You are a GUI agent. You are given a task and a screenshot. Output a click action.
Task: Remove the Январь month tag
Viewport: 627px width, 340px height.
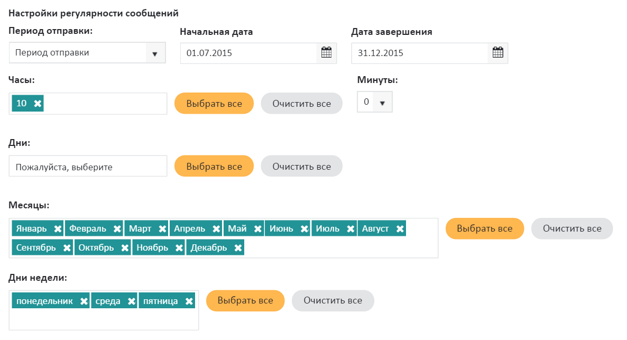[58, 229]
